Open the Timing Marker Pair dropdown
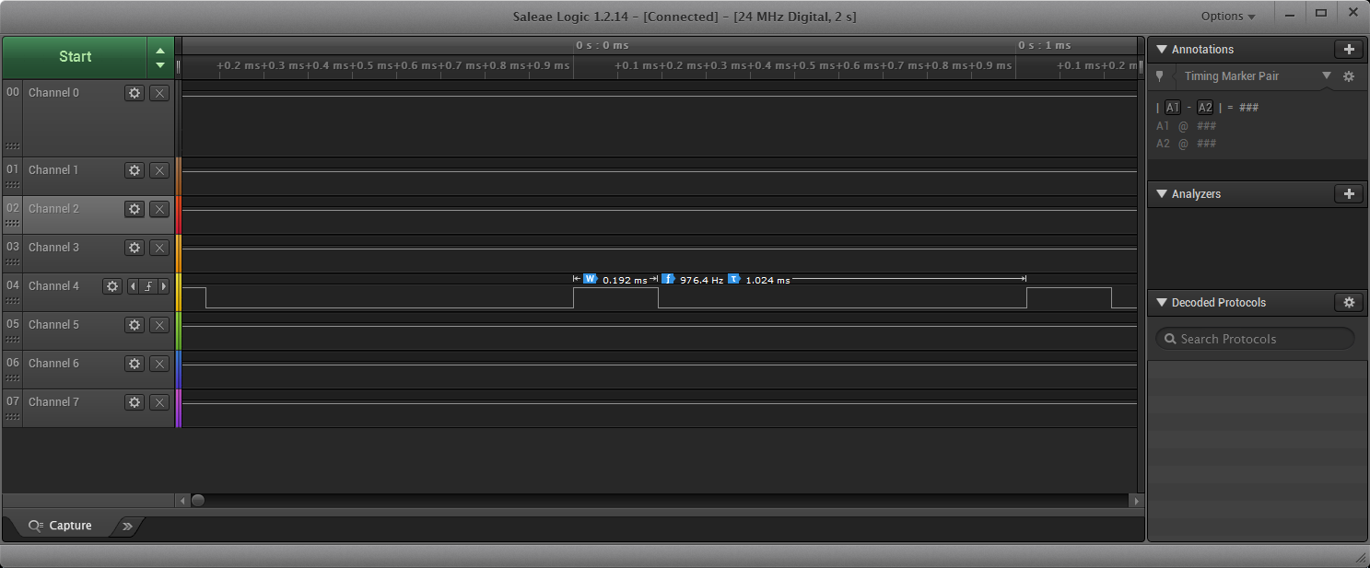Screen dimensions: 1370x568 (1327, 76)
